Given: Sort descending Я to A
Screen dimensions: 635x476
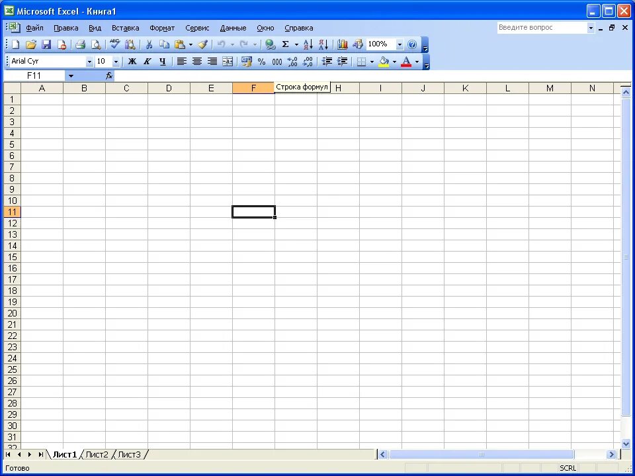Looking at the screenshot, I should click(x=323, y=44).
